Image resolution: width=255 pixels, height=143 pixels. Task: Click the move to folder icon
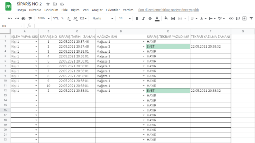55,4
